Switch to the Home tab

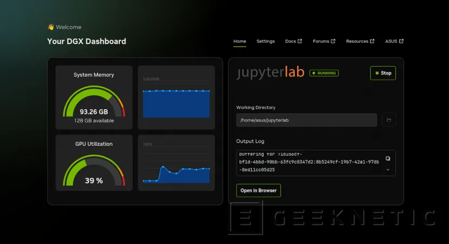pos(239,41)
